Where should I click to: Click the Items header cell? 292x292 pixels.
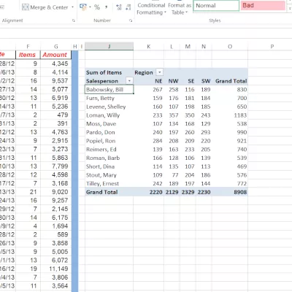28,55
